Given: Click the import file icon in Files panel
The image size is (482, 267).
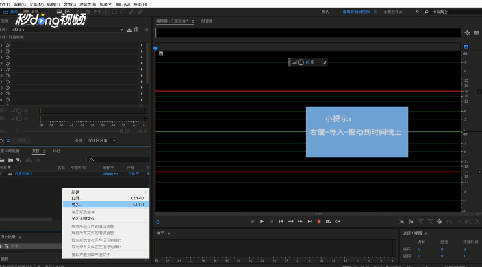Looking at the screenshot, I should click(10, 160).
